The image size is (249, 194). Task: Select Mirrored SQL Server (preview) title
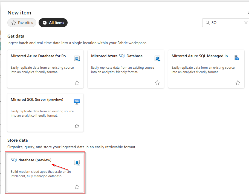pyautogui.click(x=37, y=100)
